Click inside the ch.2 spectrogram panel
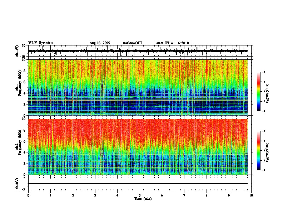The width and height of the screenshot is (283, 219). point(138,147)
